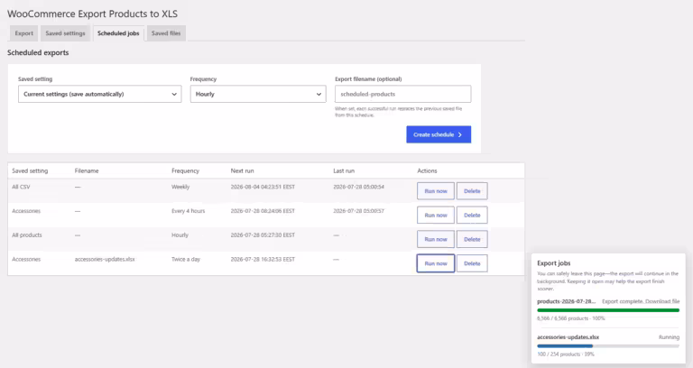
Task: Delete the All CSV schedule
Action: 472,191
